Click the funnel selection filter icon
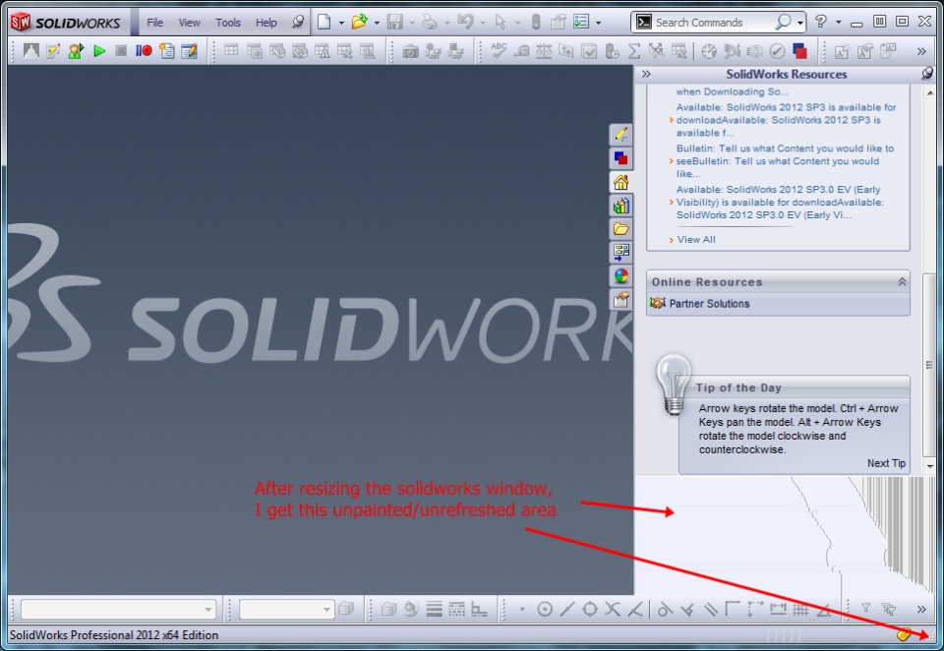The image size is (944, 651). (x=865, y=609)
